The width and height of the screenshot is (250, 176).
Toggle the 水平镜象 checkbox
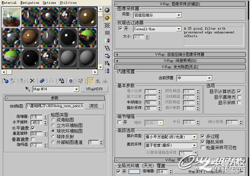[33, 128]
